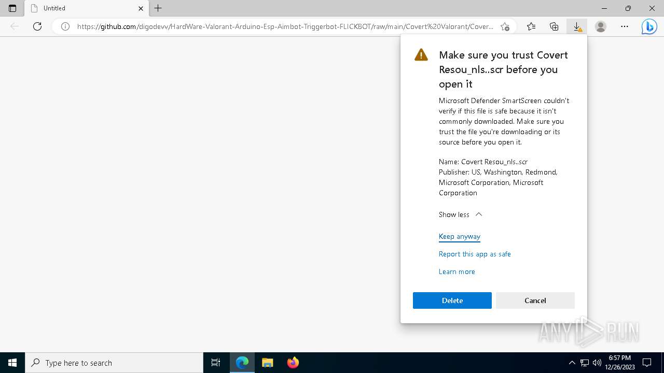Select the Untitled browser tab
Viewport: 664px width, 373px height.
[x=87, y=8]
